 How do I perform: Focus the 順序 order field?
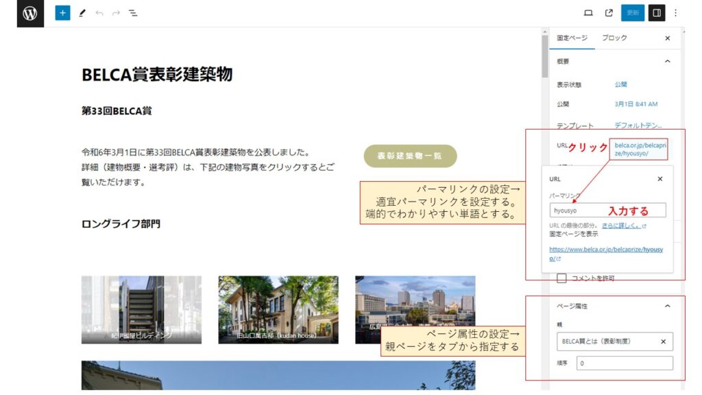click(625, 363)
